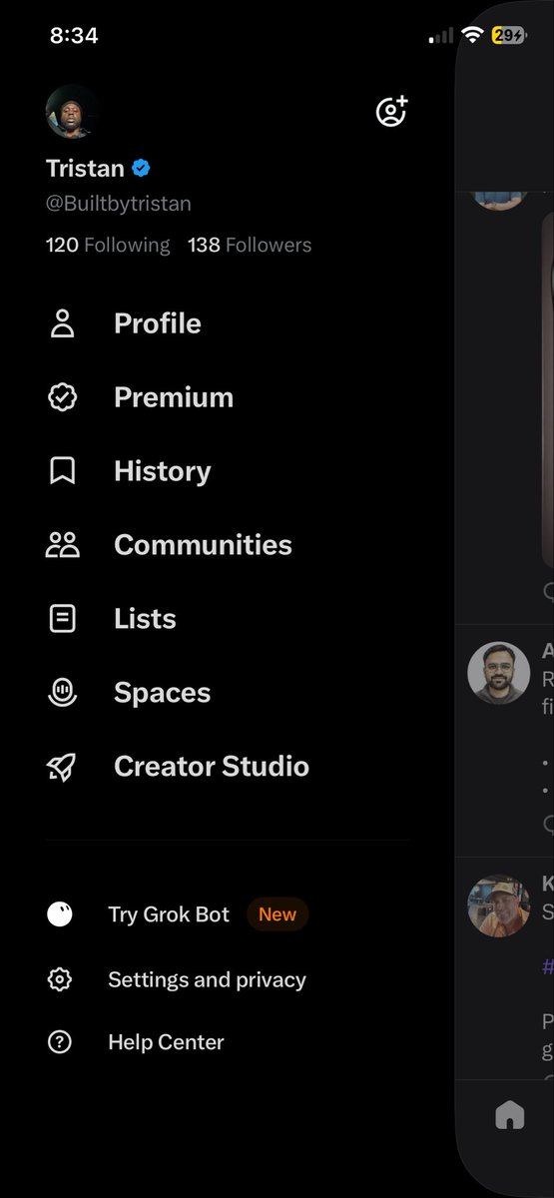Open the 138 Followers list
Viewport: 554px width, 1198px height.
tap(250, 245)
